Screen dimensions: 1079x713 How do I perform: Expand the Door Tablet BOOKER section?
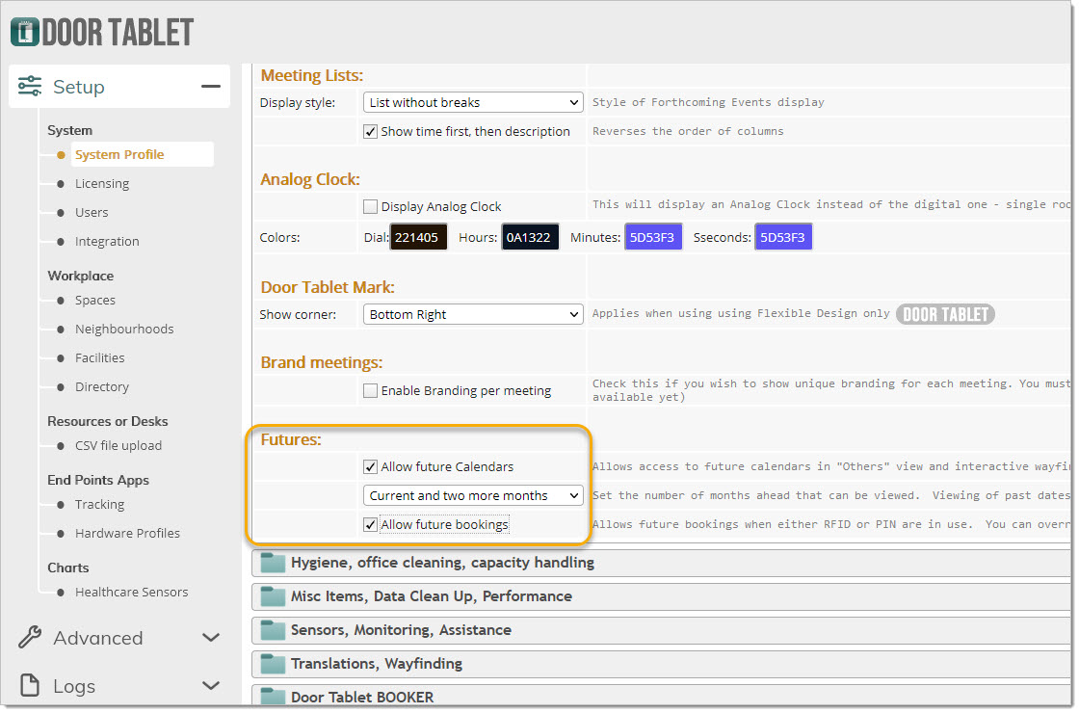click(362, 697)
